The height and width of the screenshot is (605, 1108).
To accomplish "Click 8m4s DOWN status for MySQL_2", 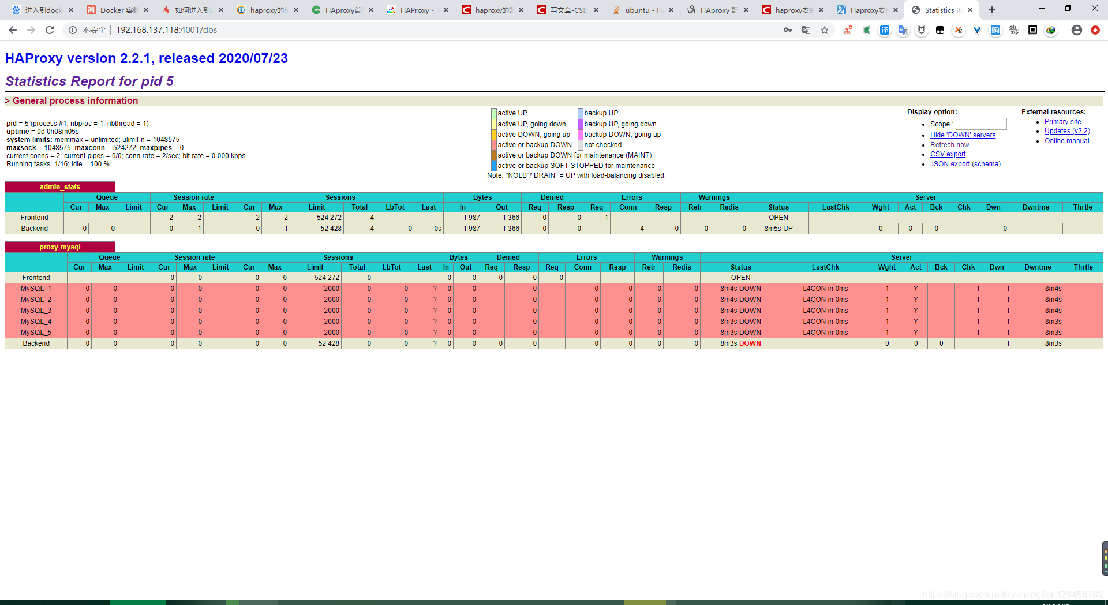I will [740, 300].
